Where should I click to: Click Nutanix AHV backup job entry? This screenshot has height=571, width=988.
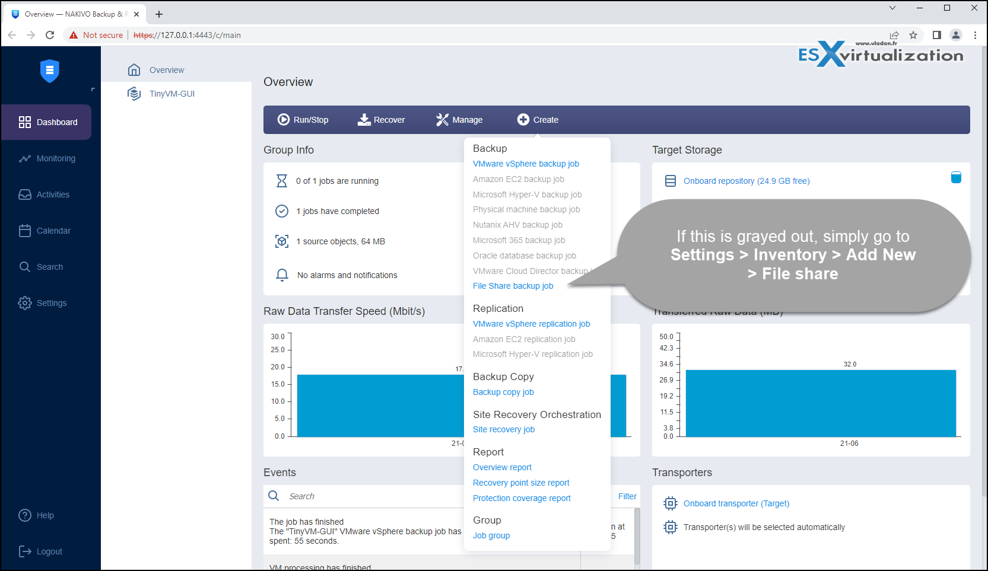click(x=517, y=225)
